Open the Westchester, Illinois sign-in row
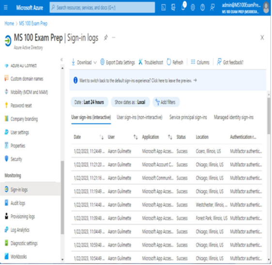Image resolution: width=272 pixels, height=265 pixels. click(166, 205)
